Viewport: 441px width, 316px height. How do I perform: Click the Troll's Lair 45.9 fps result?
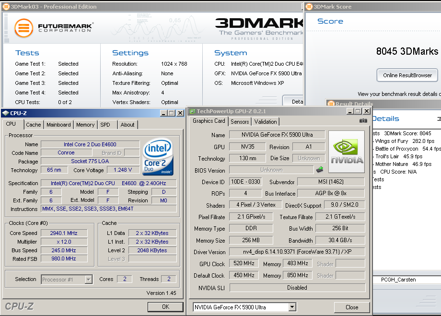399,156
